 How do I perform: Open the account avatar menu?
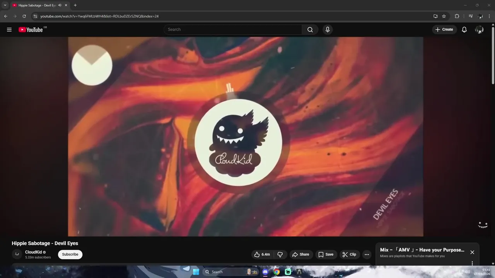(479, 30)
